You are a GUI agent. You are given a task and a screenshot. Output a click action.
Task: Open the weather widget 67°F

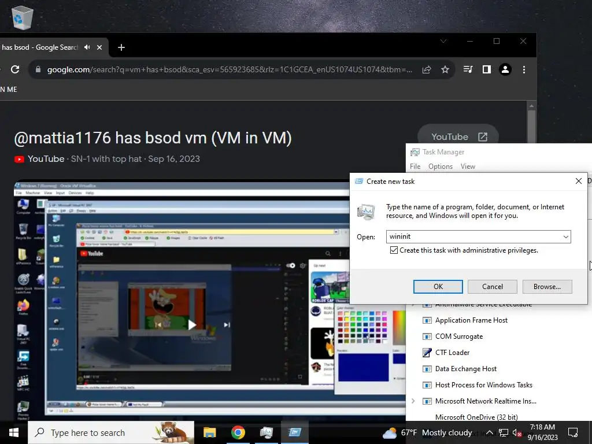(x=427, y=432)
